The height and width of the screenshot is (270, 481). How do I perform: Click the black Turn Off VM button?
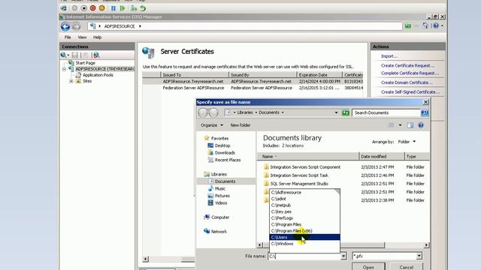pyautogui.click(x=83, y=8)
